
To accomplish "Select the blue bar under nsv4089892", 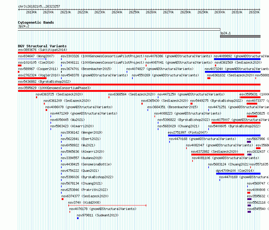I will 237,59.
